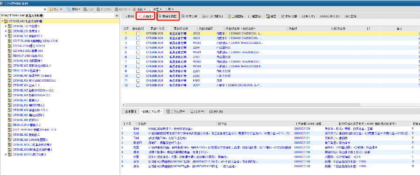
Task: Click the CF50/SK.000GH node icon
Action: point(10,149)
